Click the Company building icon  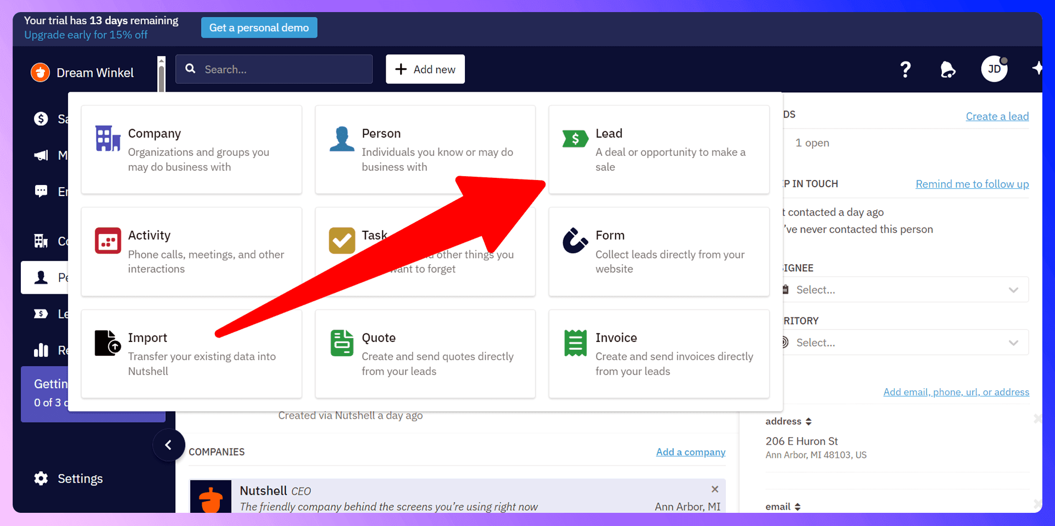(108, 138)
